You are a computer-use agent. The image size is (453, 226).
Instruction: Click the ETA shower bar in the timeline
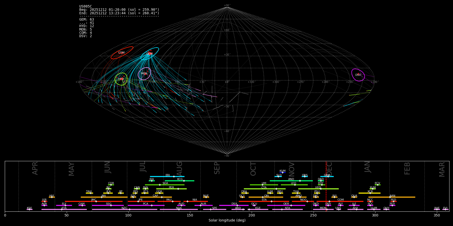[64, 209]
